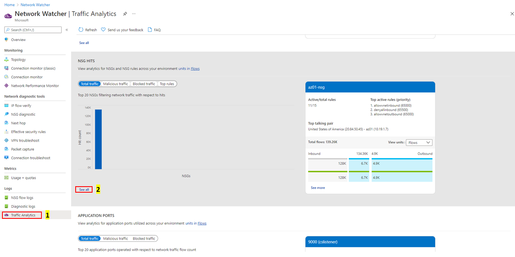The image size is (515, 257).
Task: Select Total traffic under NSG HITS
Action: pyautogui.click(x=89, y=84)
